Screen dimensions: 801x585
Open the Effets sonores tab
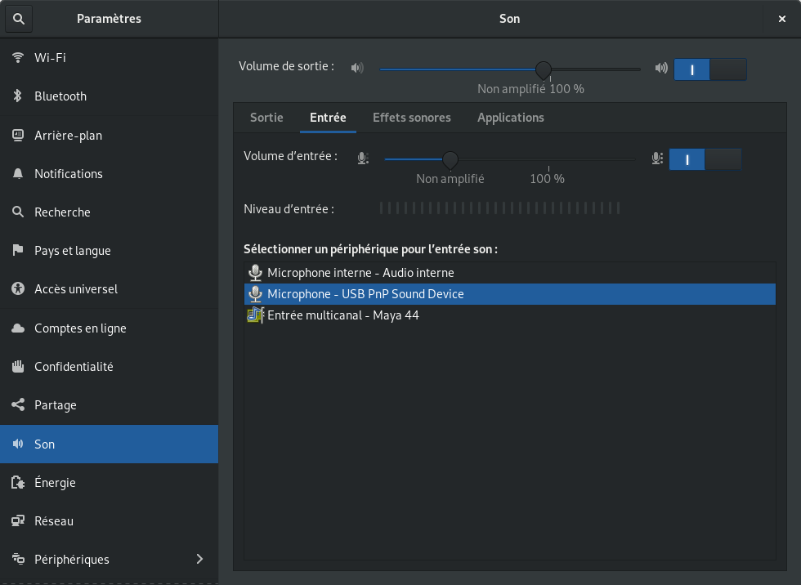(412, 118)
